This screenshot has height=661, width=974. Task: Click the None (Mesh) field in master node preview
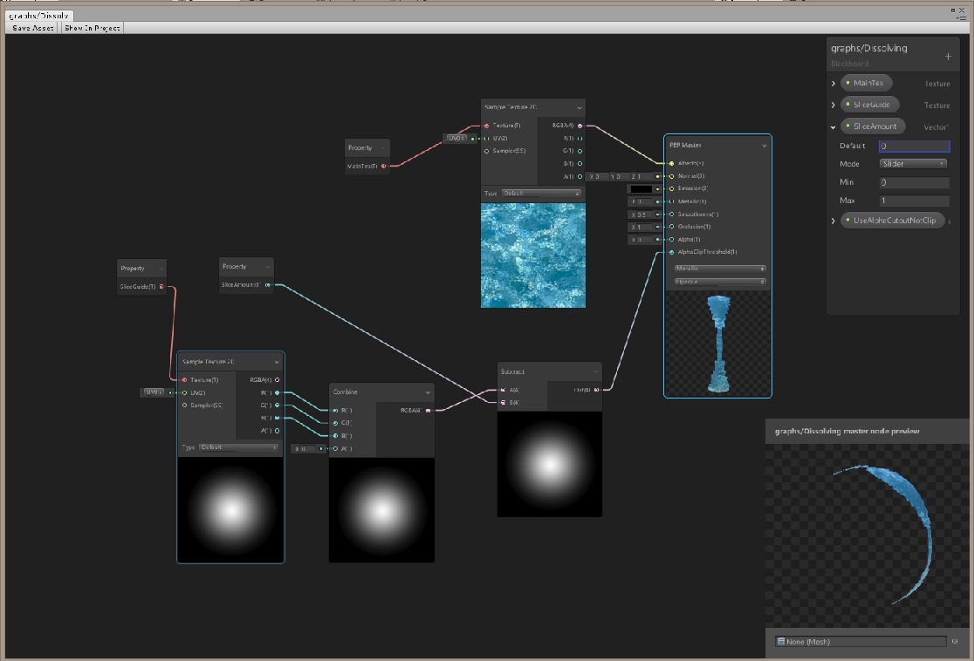click(860, 641)
